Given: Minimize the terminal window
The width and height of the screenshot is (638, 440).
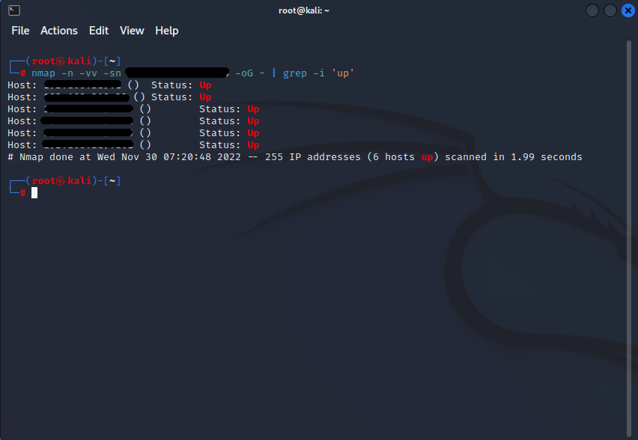Looking at the screenshot, I should tap(592, 10).
